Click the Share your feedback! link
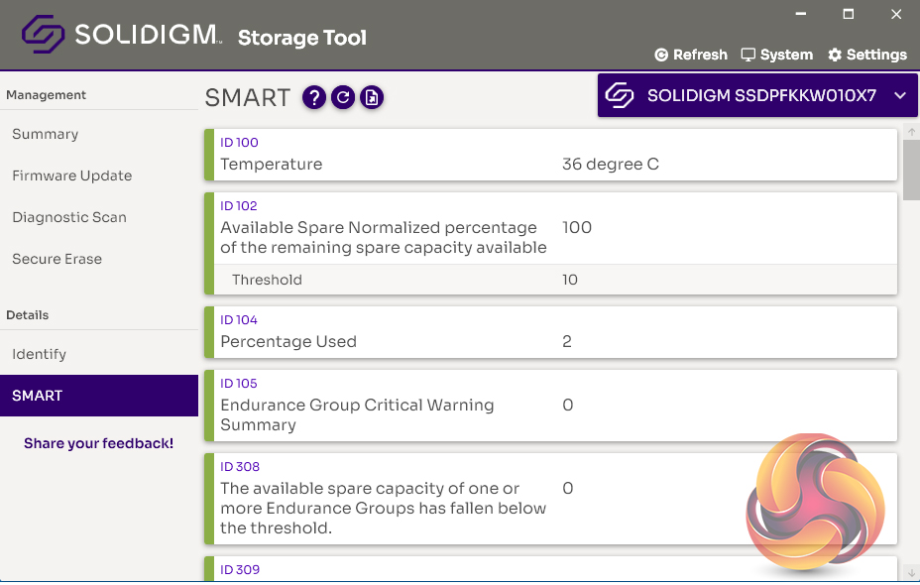Screen dimensions: 920x585 tap(99, 443)
